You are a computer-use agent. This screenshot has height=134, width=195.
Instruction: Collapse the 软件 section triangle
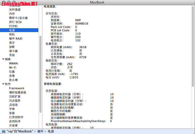click(3, 84)
